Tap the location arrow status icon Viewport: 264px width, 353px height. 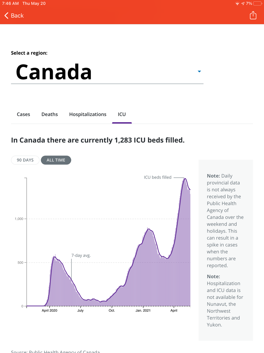click(243, 4)
